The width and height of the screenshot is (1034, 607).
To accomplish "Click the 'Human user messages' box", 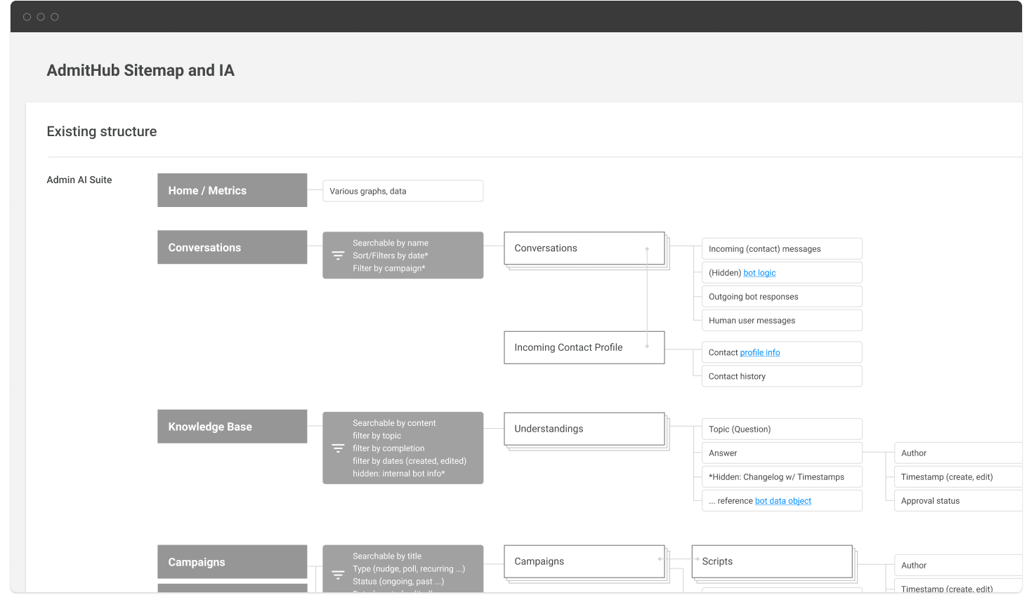I will (781, 321).
